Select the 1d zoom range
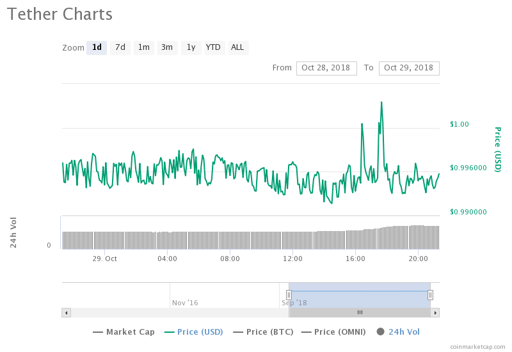 [x=97, y=47]
